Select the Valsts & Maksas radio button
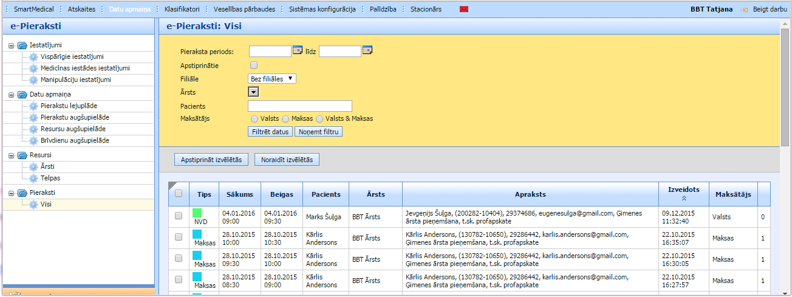This screenshot has height=297, width=792. [319, 118]
